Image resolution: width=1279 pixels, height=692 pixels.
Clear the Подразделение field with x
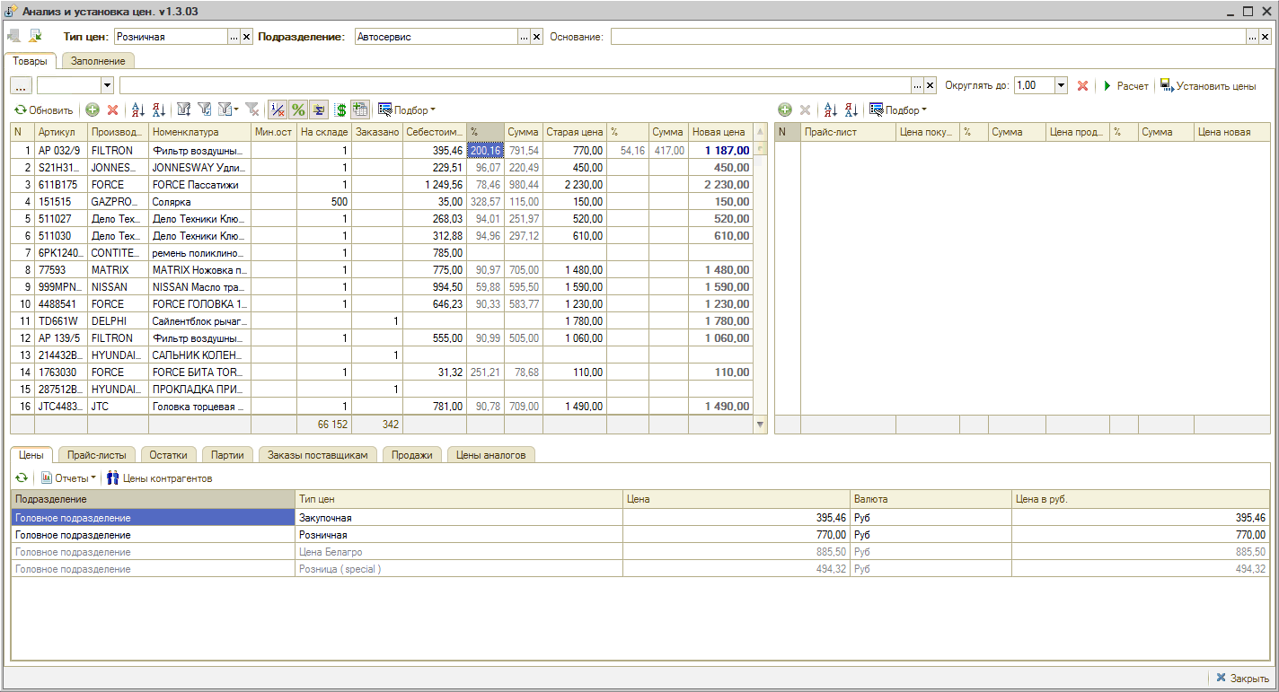(536, 37)
